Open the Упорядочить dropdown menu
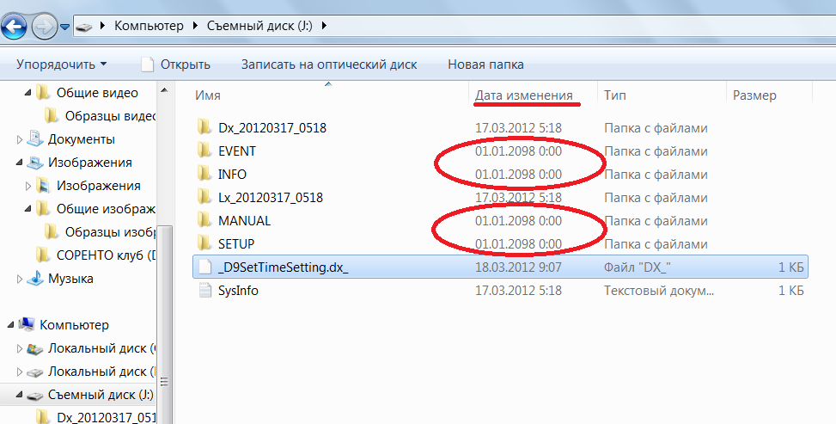 [62, 65]
